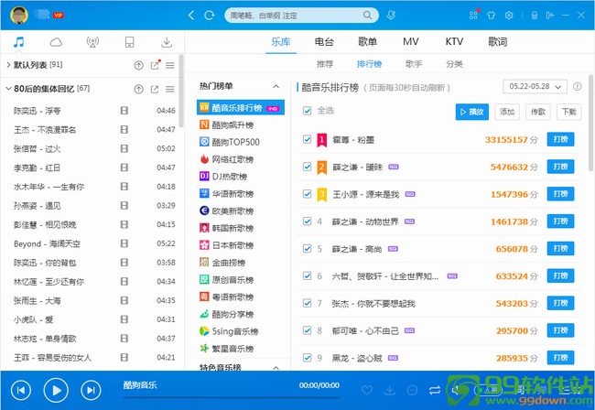
Task: Upload the 默认列表 playlist to cloud
Action: [x=139, y=66]
